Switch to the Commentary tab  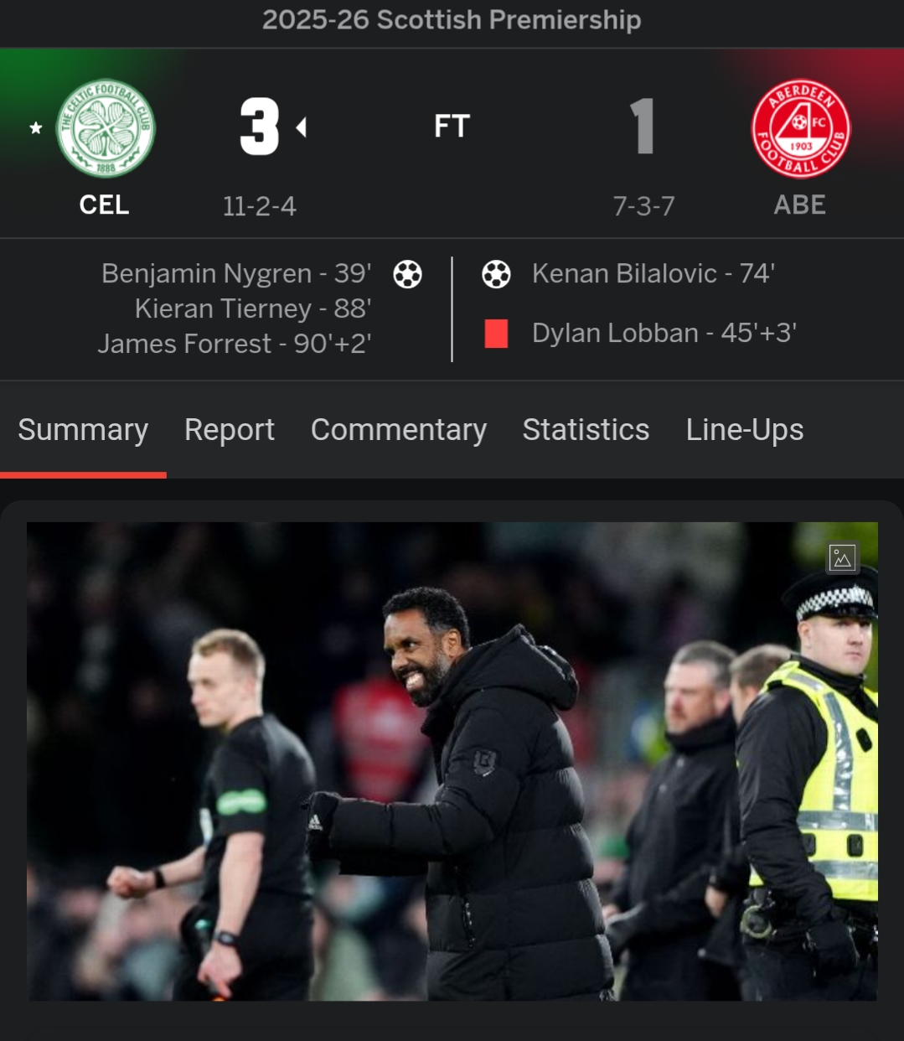399,430
